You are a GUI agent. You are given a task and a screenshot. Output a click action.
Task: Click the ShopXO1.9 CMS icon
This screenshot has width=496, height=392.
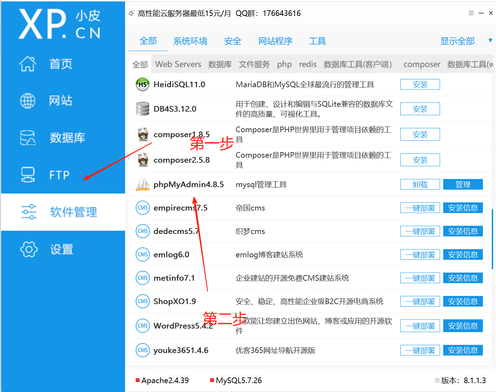click(143, 301)
